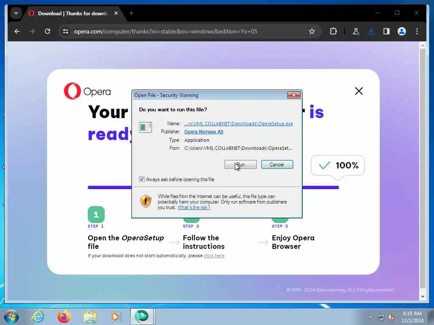Open the OperaSetup.exe file name link
This screenshot has width=434, height=325.
(x=238, y=124)
